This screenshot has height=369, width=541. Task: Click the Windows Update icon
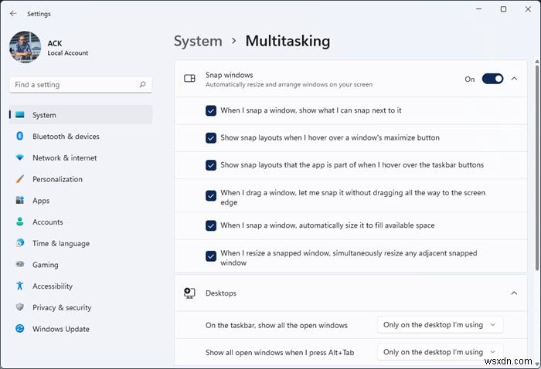point(20,329)
